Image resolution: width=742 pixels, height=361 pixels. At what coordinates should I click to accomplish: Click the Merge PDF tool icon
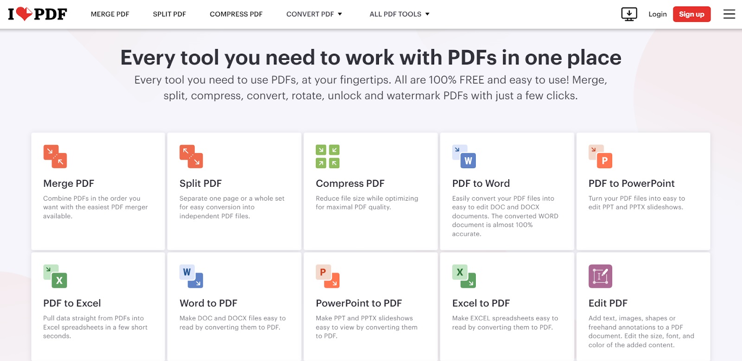55,156
